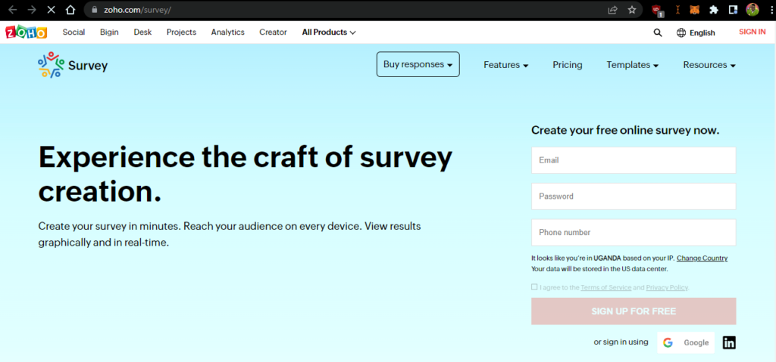776x362 pixels.
Task: Click the Phone number input field
Action: (x=634, y=232)
